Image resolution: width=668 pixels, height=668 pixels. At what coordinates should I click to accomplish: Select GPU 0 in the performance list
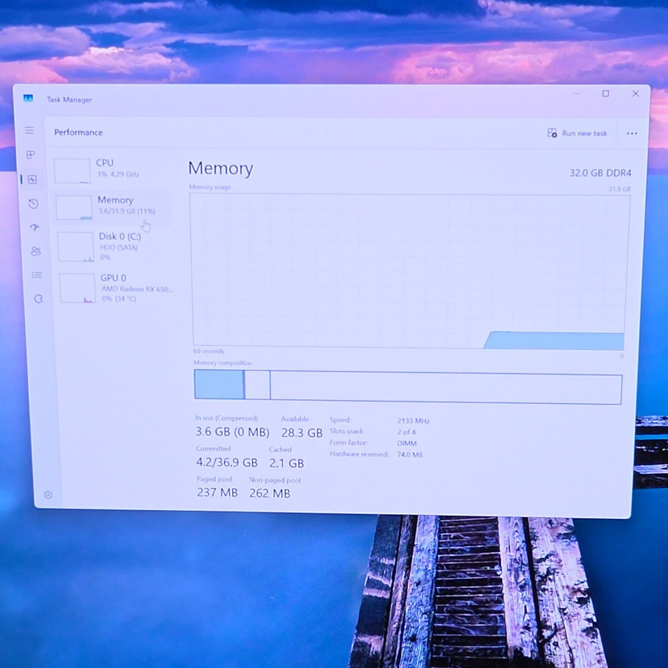click(x=116, y=288)
